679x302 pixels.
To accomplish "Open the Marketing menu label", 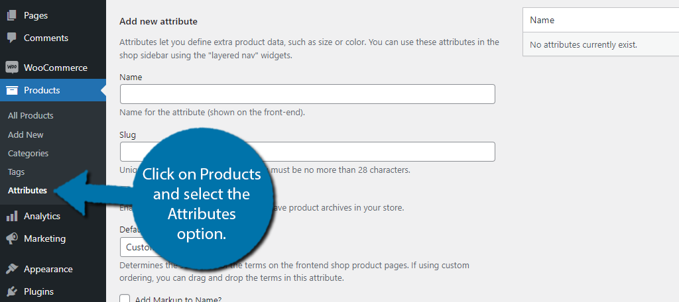I will pos(44,239).
